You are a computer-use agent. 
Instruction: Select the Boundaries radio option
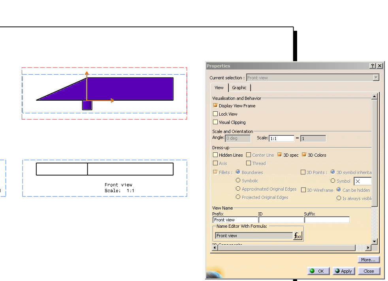click(238, 172)
